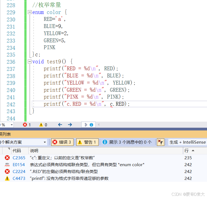207x198 pixels.
Task: Click the C4473 warning triangle icon in list
Action: tap(7, 179)
